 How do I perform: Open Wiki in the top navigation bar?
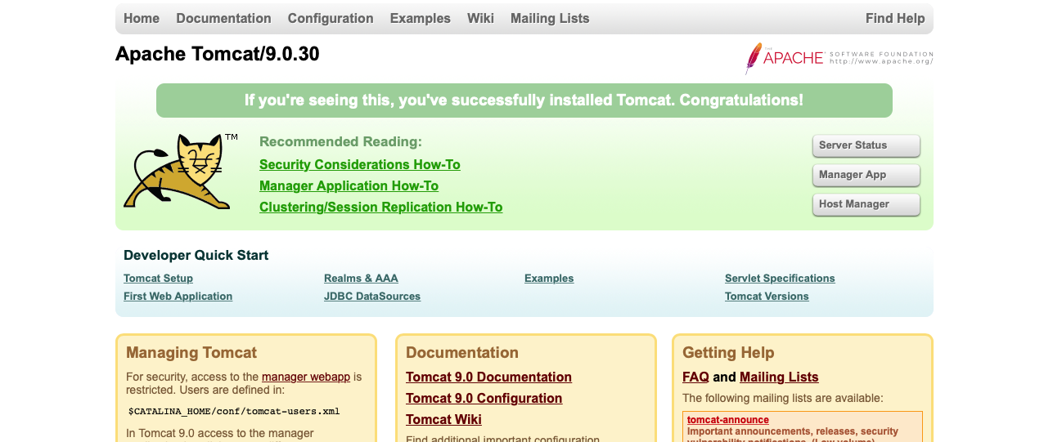[x=480, y=18]
